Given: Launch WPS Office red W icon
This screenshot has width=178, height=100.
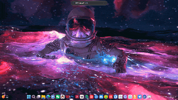Looking at the screenshot, I should [x=67, y=97].
